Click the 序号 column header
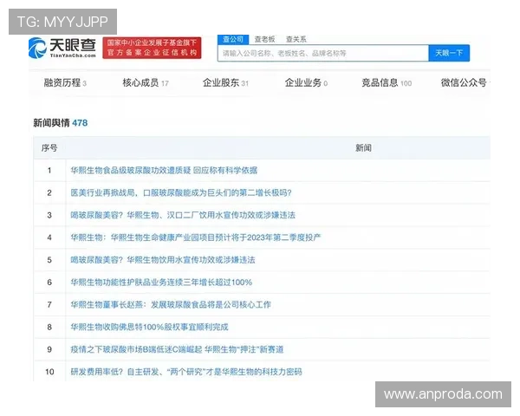Image resolution: width=520 pixels, height=416 pixels. click(49, 148)
